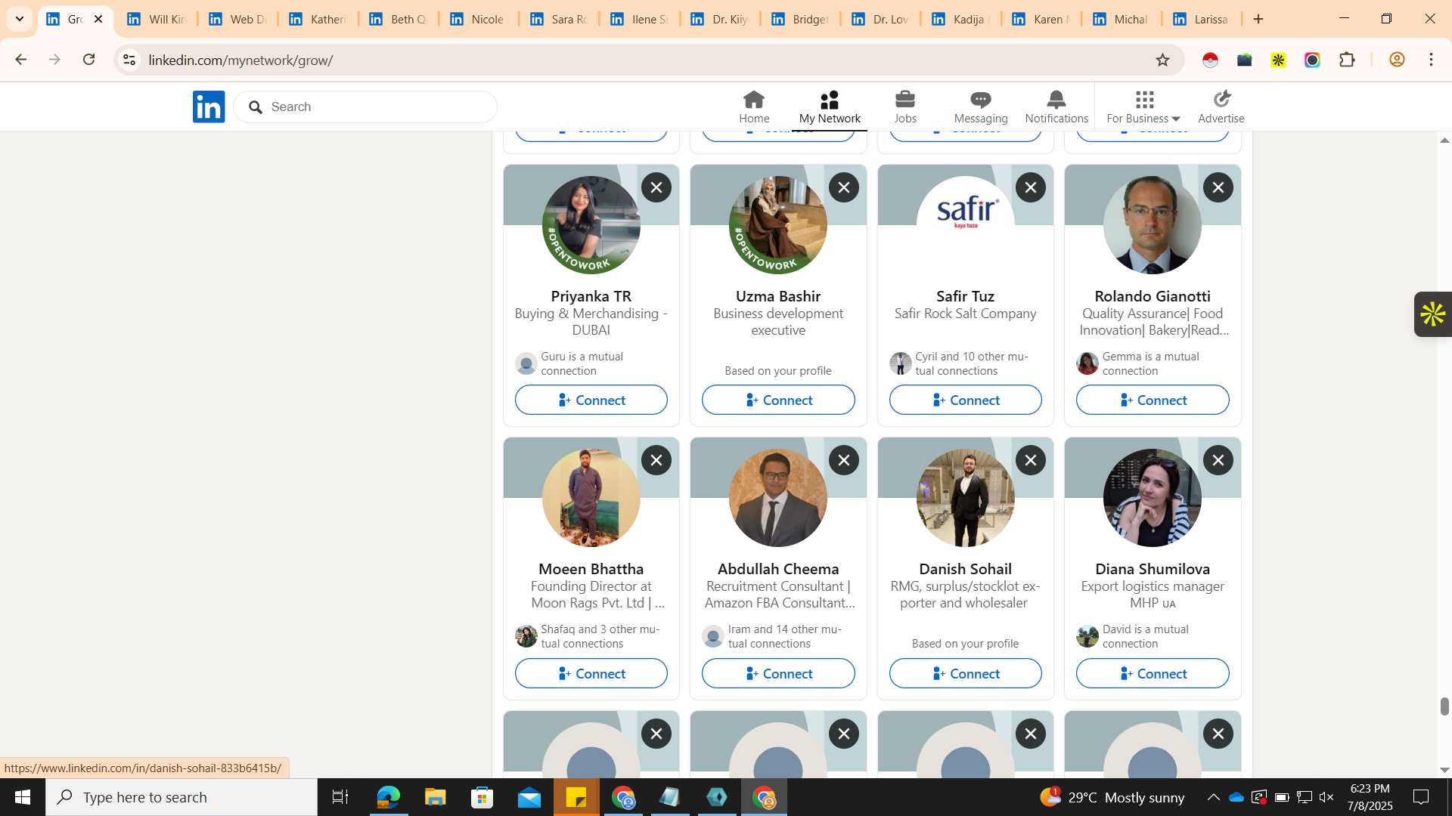Viewport: 1452px width, 816px height.
Task: Expand the For Business dropdown
Action: click(x=1143, y=107)
